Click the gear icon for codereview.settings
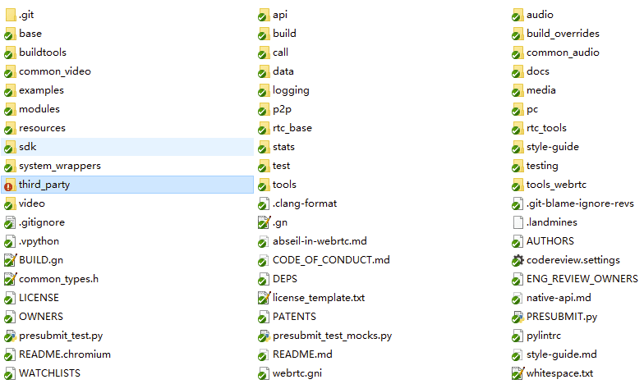 point(517,260)
